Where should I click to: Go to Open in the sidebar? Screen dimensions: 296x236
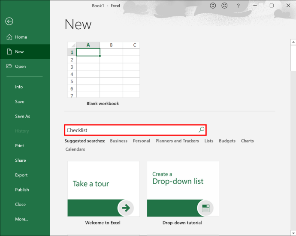[25, 66]
